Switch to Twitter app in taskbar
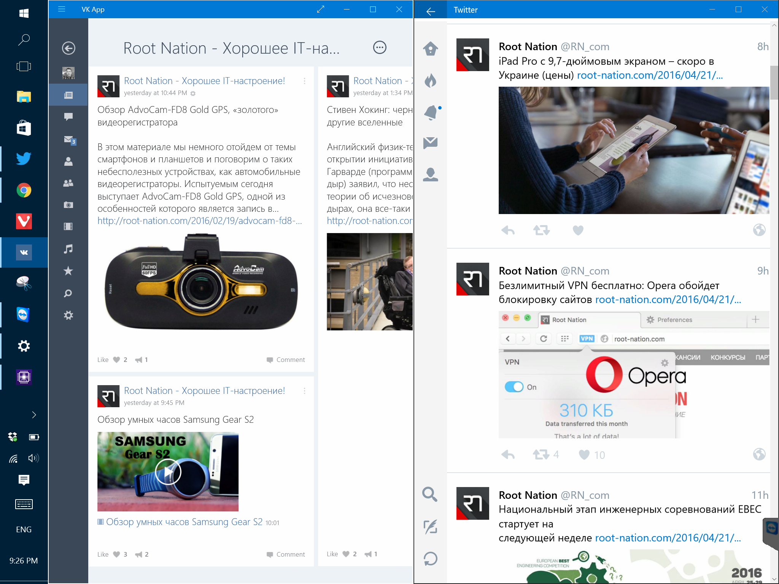 click(x=24, y=159)
